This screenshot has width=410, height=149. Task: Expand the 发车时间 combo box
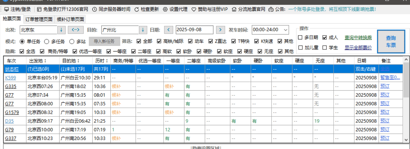pyautogui.click(x=285, y=30)
